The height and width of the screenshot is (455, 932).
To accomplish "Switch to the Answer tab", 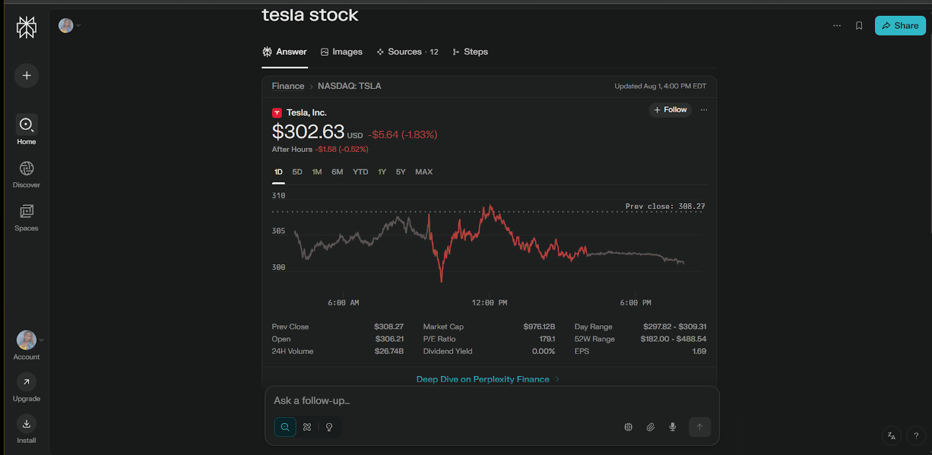I will [285, 52].
